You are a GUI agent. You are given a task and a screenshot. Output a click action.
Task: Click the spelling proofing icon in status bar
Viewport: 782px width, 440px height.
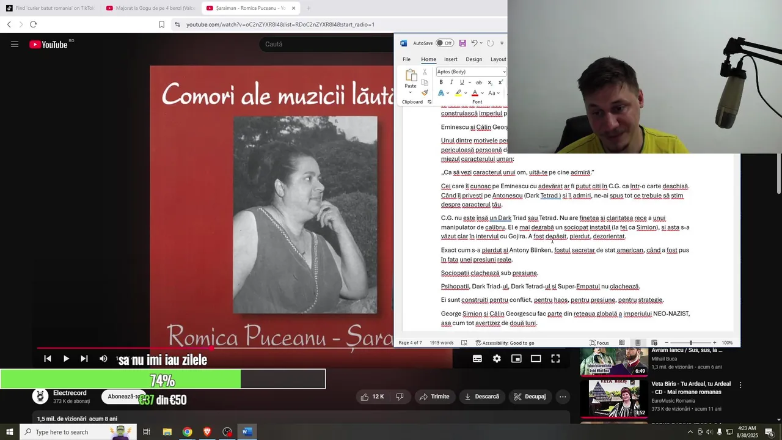(x=464, y=343)
